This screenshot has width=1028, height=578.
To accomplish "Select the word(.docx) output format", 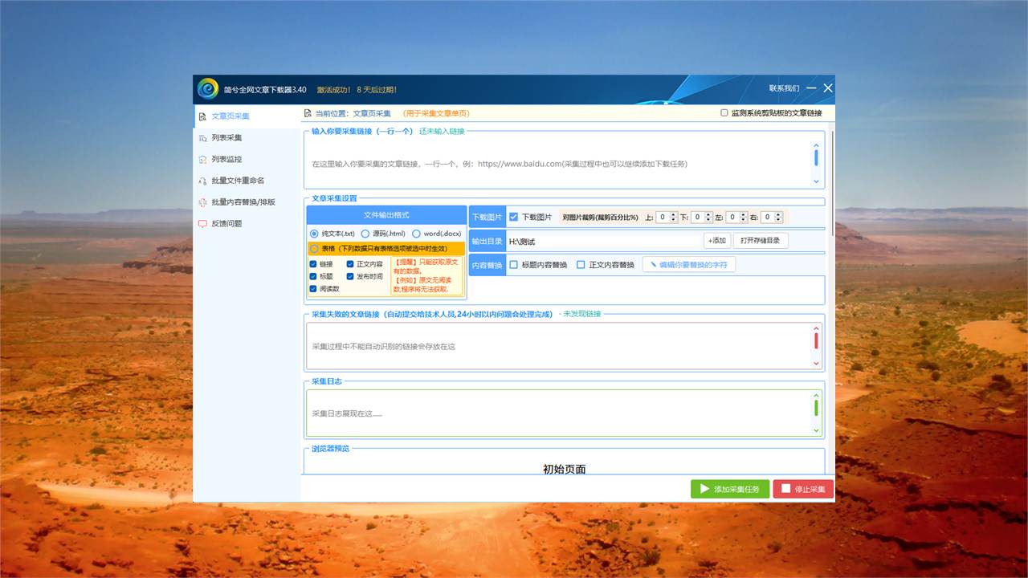I will coord(416,234).
